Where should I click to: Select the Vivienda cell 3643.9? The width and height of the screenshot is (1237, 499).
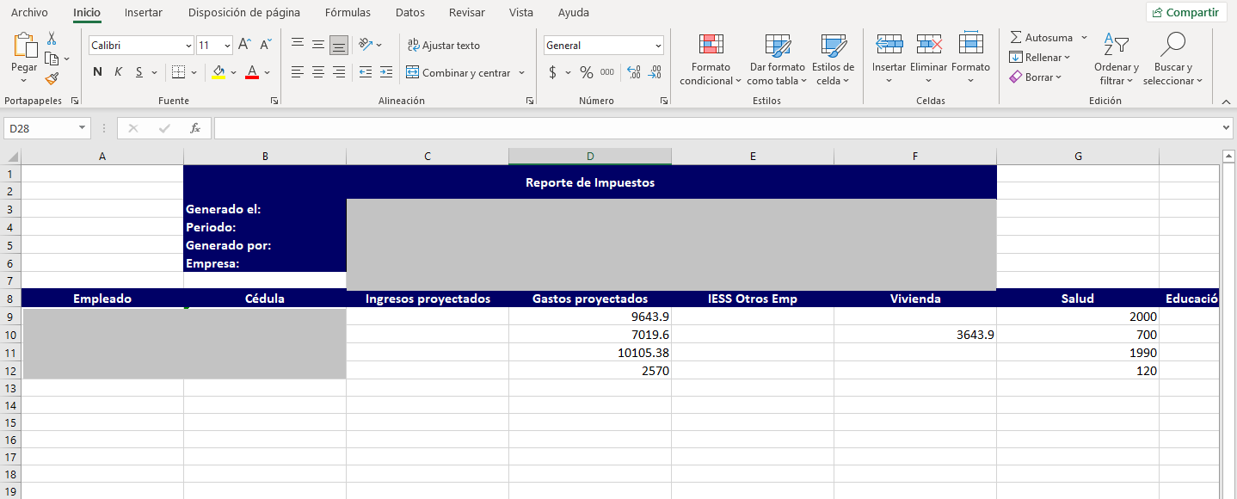[915, 335]
